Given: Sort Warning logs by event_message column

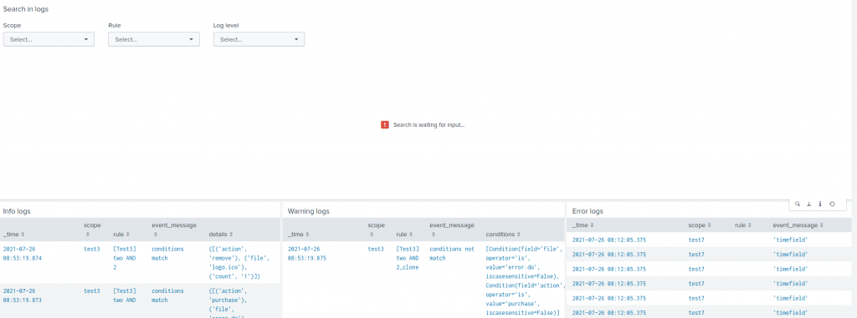Looking at the screenshot, I should tap(451, 230).
